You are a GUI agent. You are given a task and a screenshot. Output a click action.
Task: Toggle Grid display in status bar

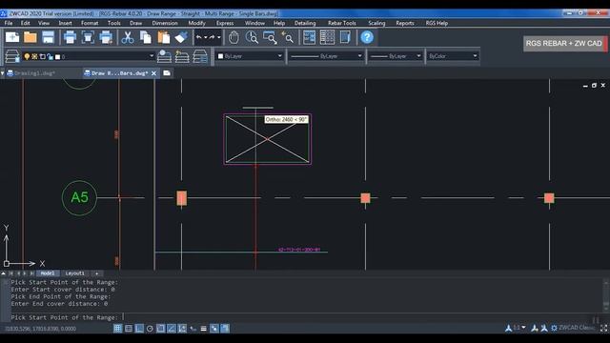[x=129, y=329]
